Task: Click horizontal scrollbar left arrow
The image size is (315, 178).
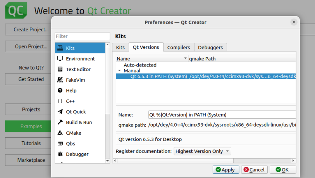Action: pos(115,161)
